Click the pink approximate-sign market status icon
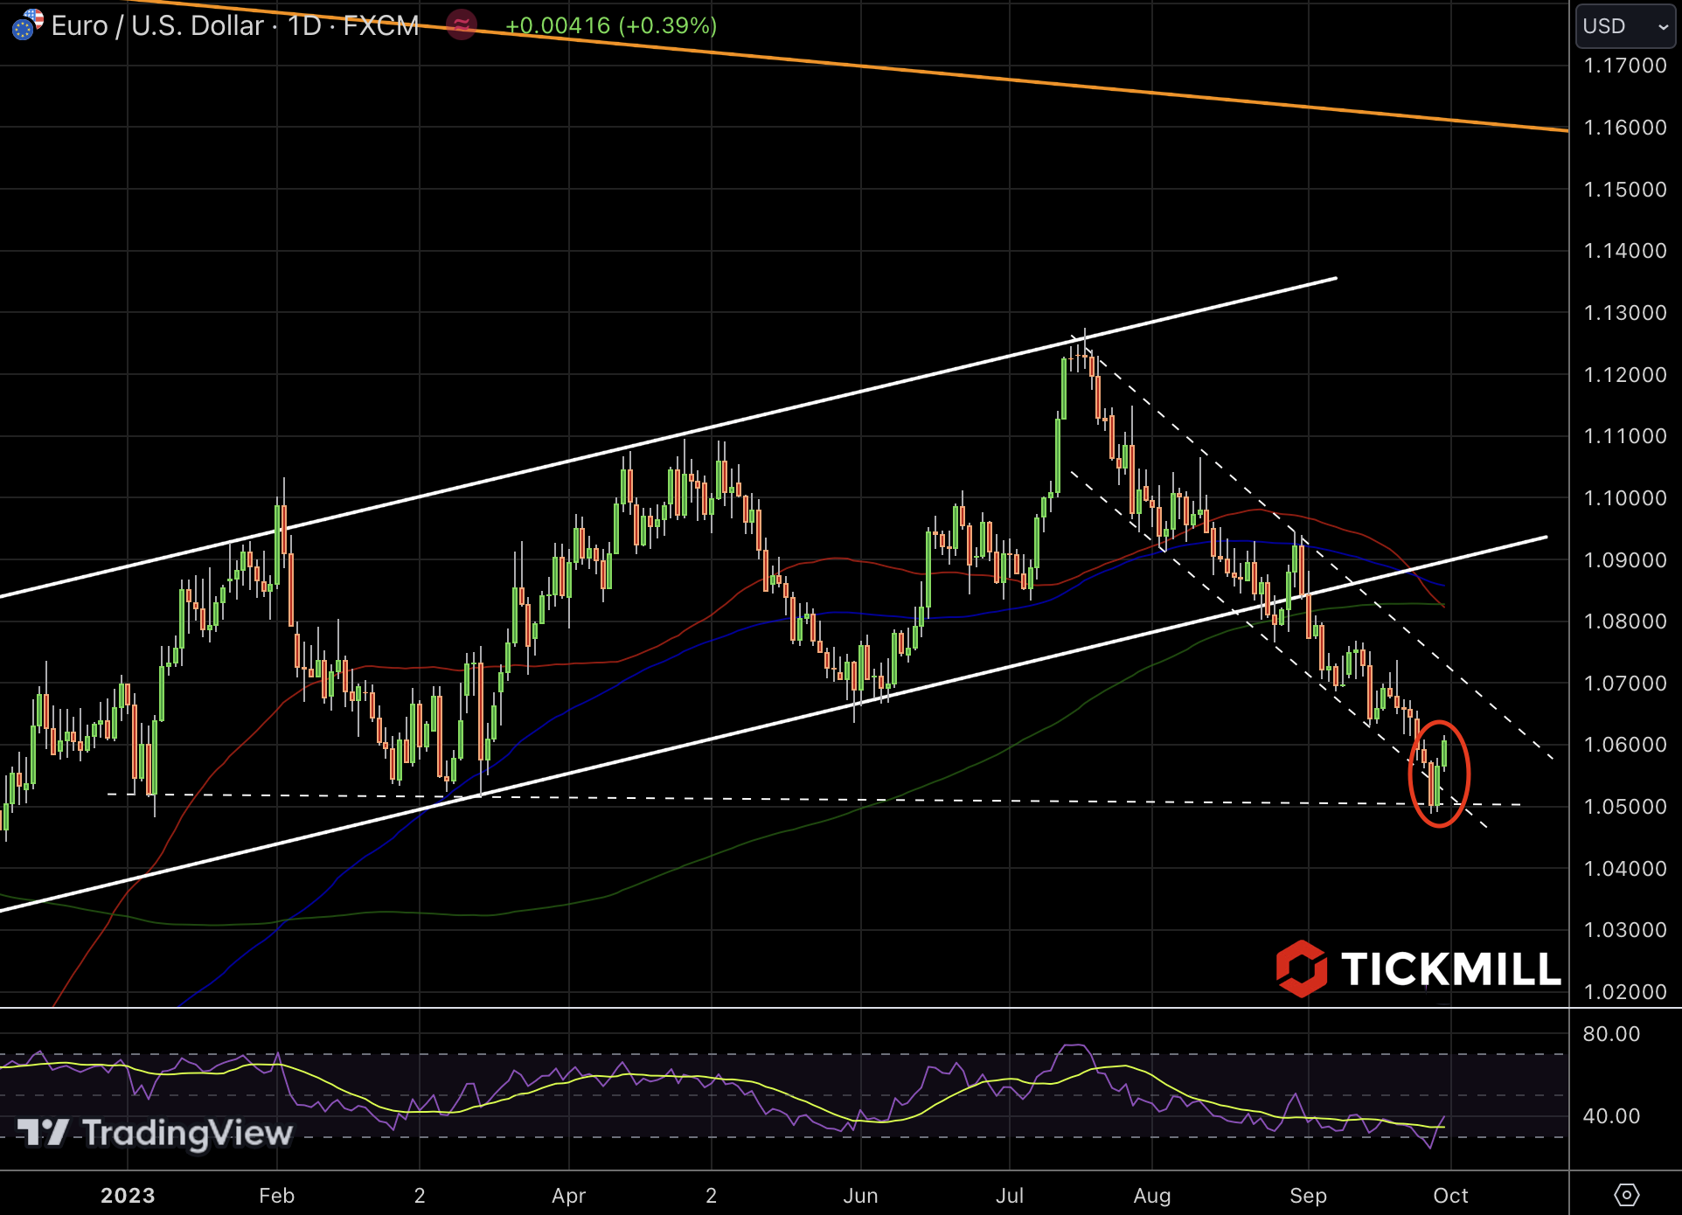1682x1215 pixels. click(x=461, y=24)
